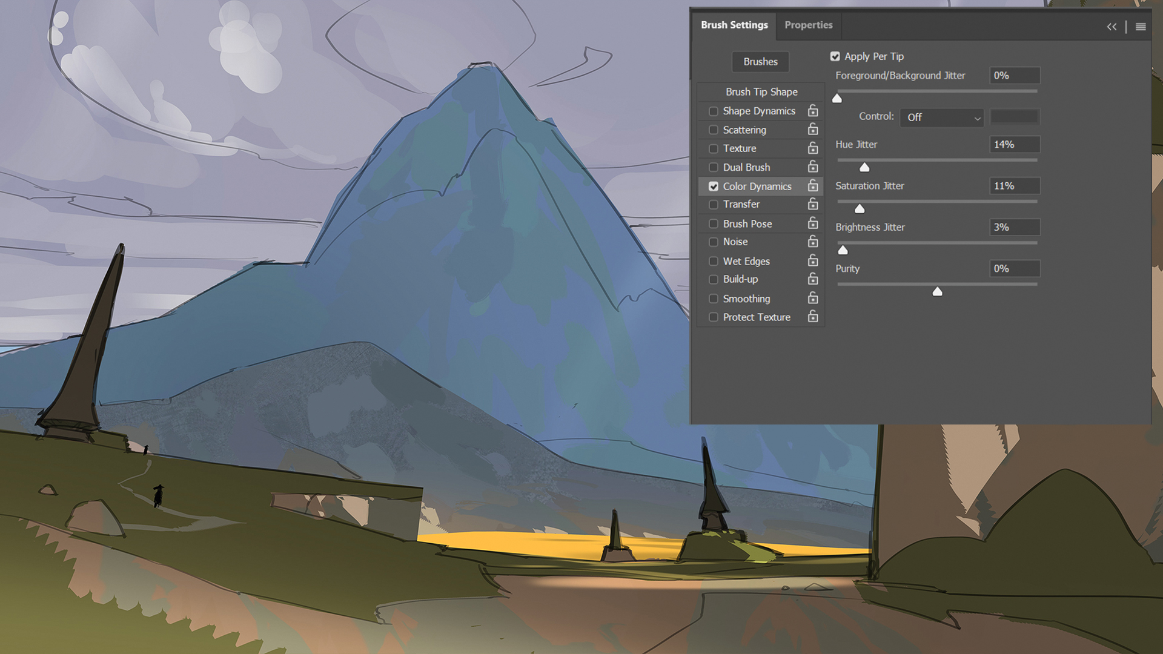The image size is (1163, 654).
Task: Toggle lock icon for Brush Pose
Action: pos(813,223)
